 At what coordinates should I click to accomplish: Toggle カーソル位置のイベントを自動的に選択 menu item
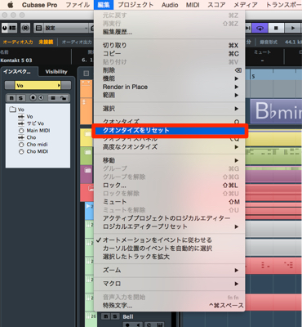click(169, 249)
